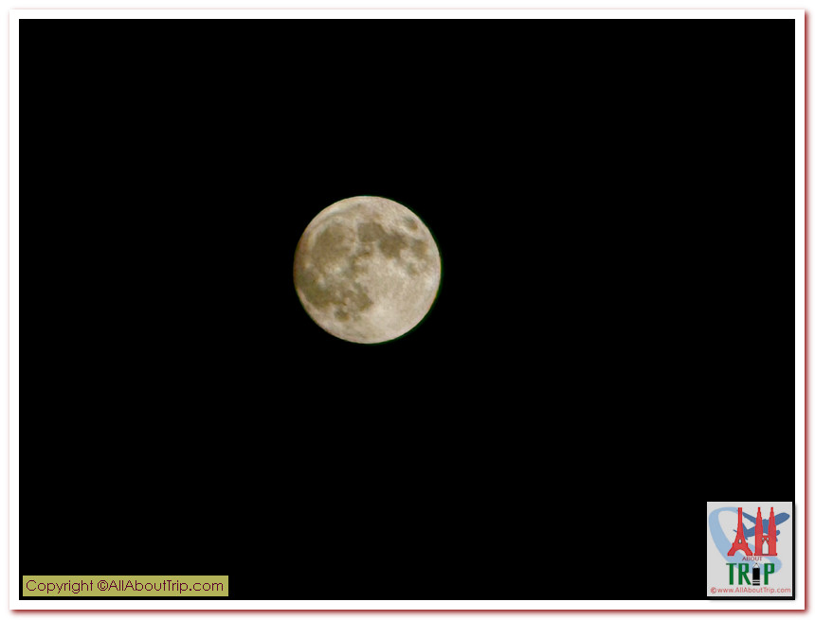Click the moon's right edge
This screenshot has height=620, width=815.
tap(437, 270)
